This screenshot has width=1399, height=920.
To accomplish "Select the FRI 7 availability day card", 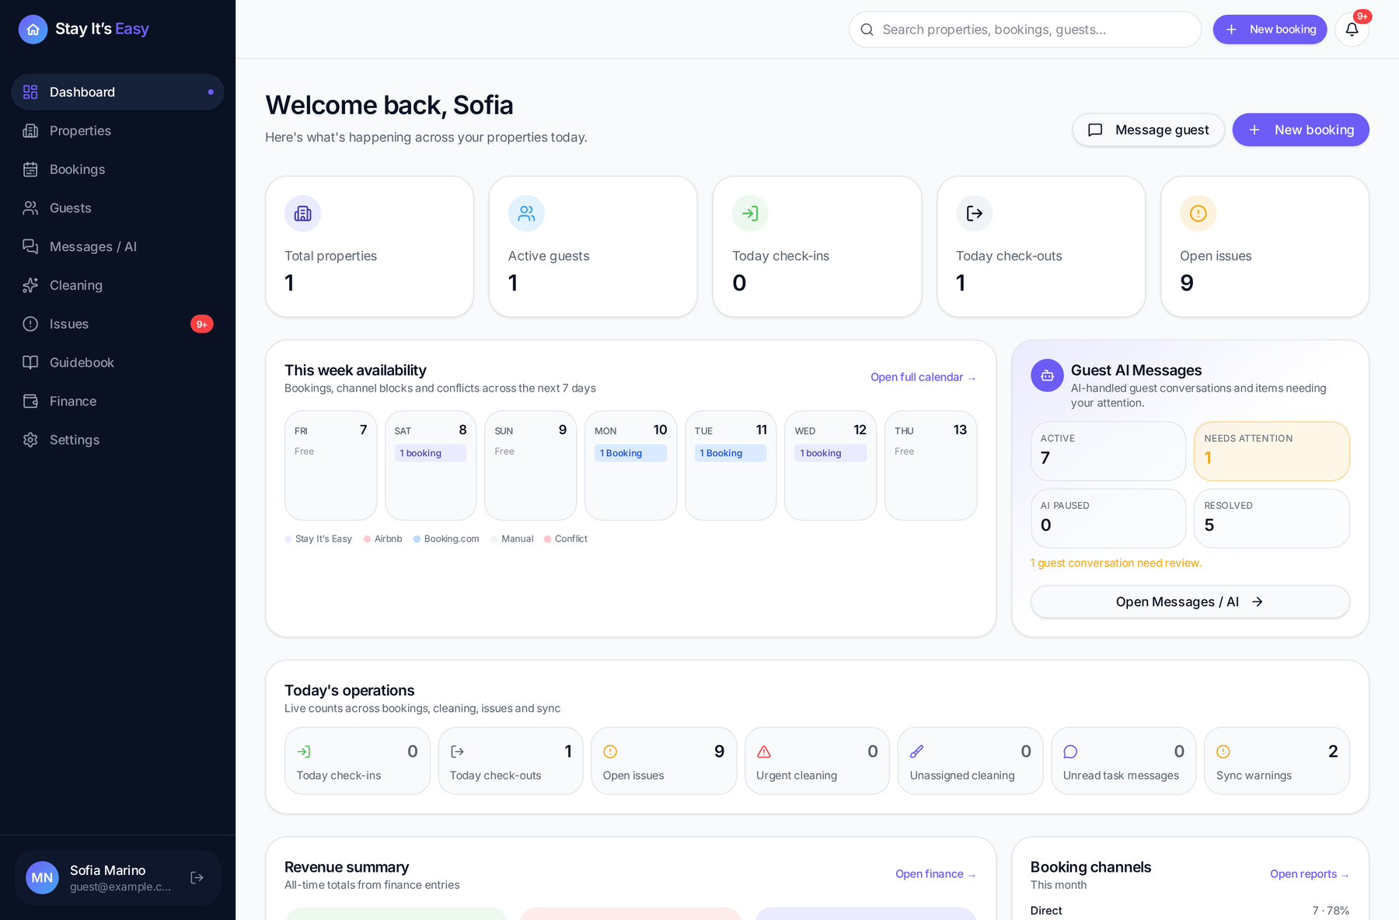I will tap(330, 465).
